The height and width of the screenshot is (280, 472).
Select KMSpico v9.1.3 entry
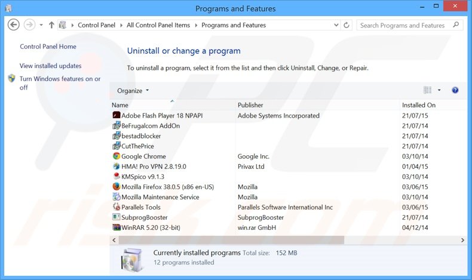pos(143,177)
